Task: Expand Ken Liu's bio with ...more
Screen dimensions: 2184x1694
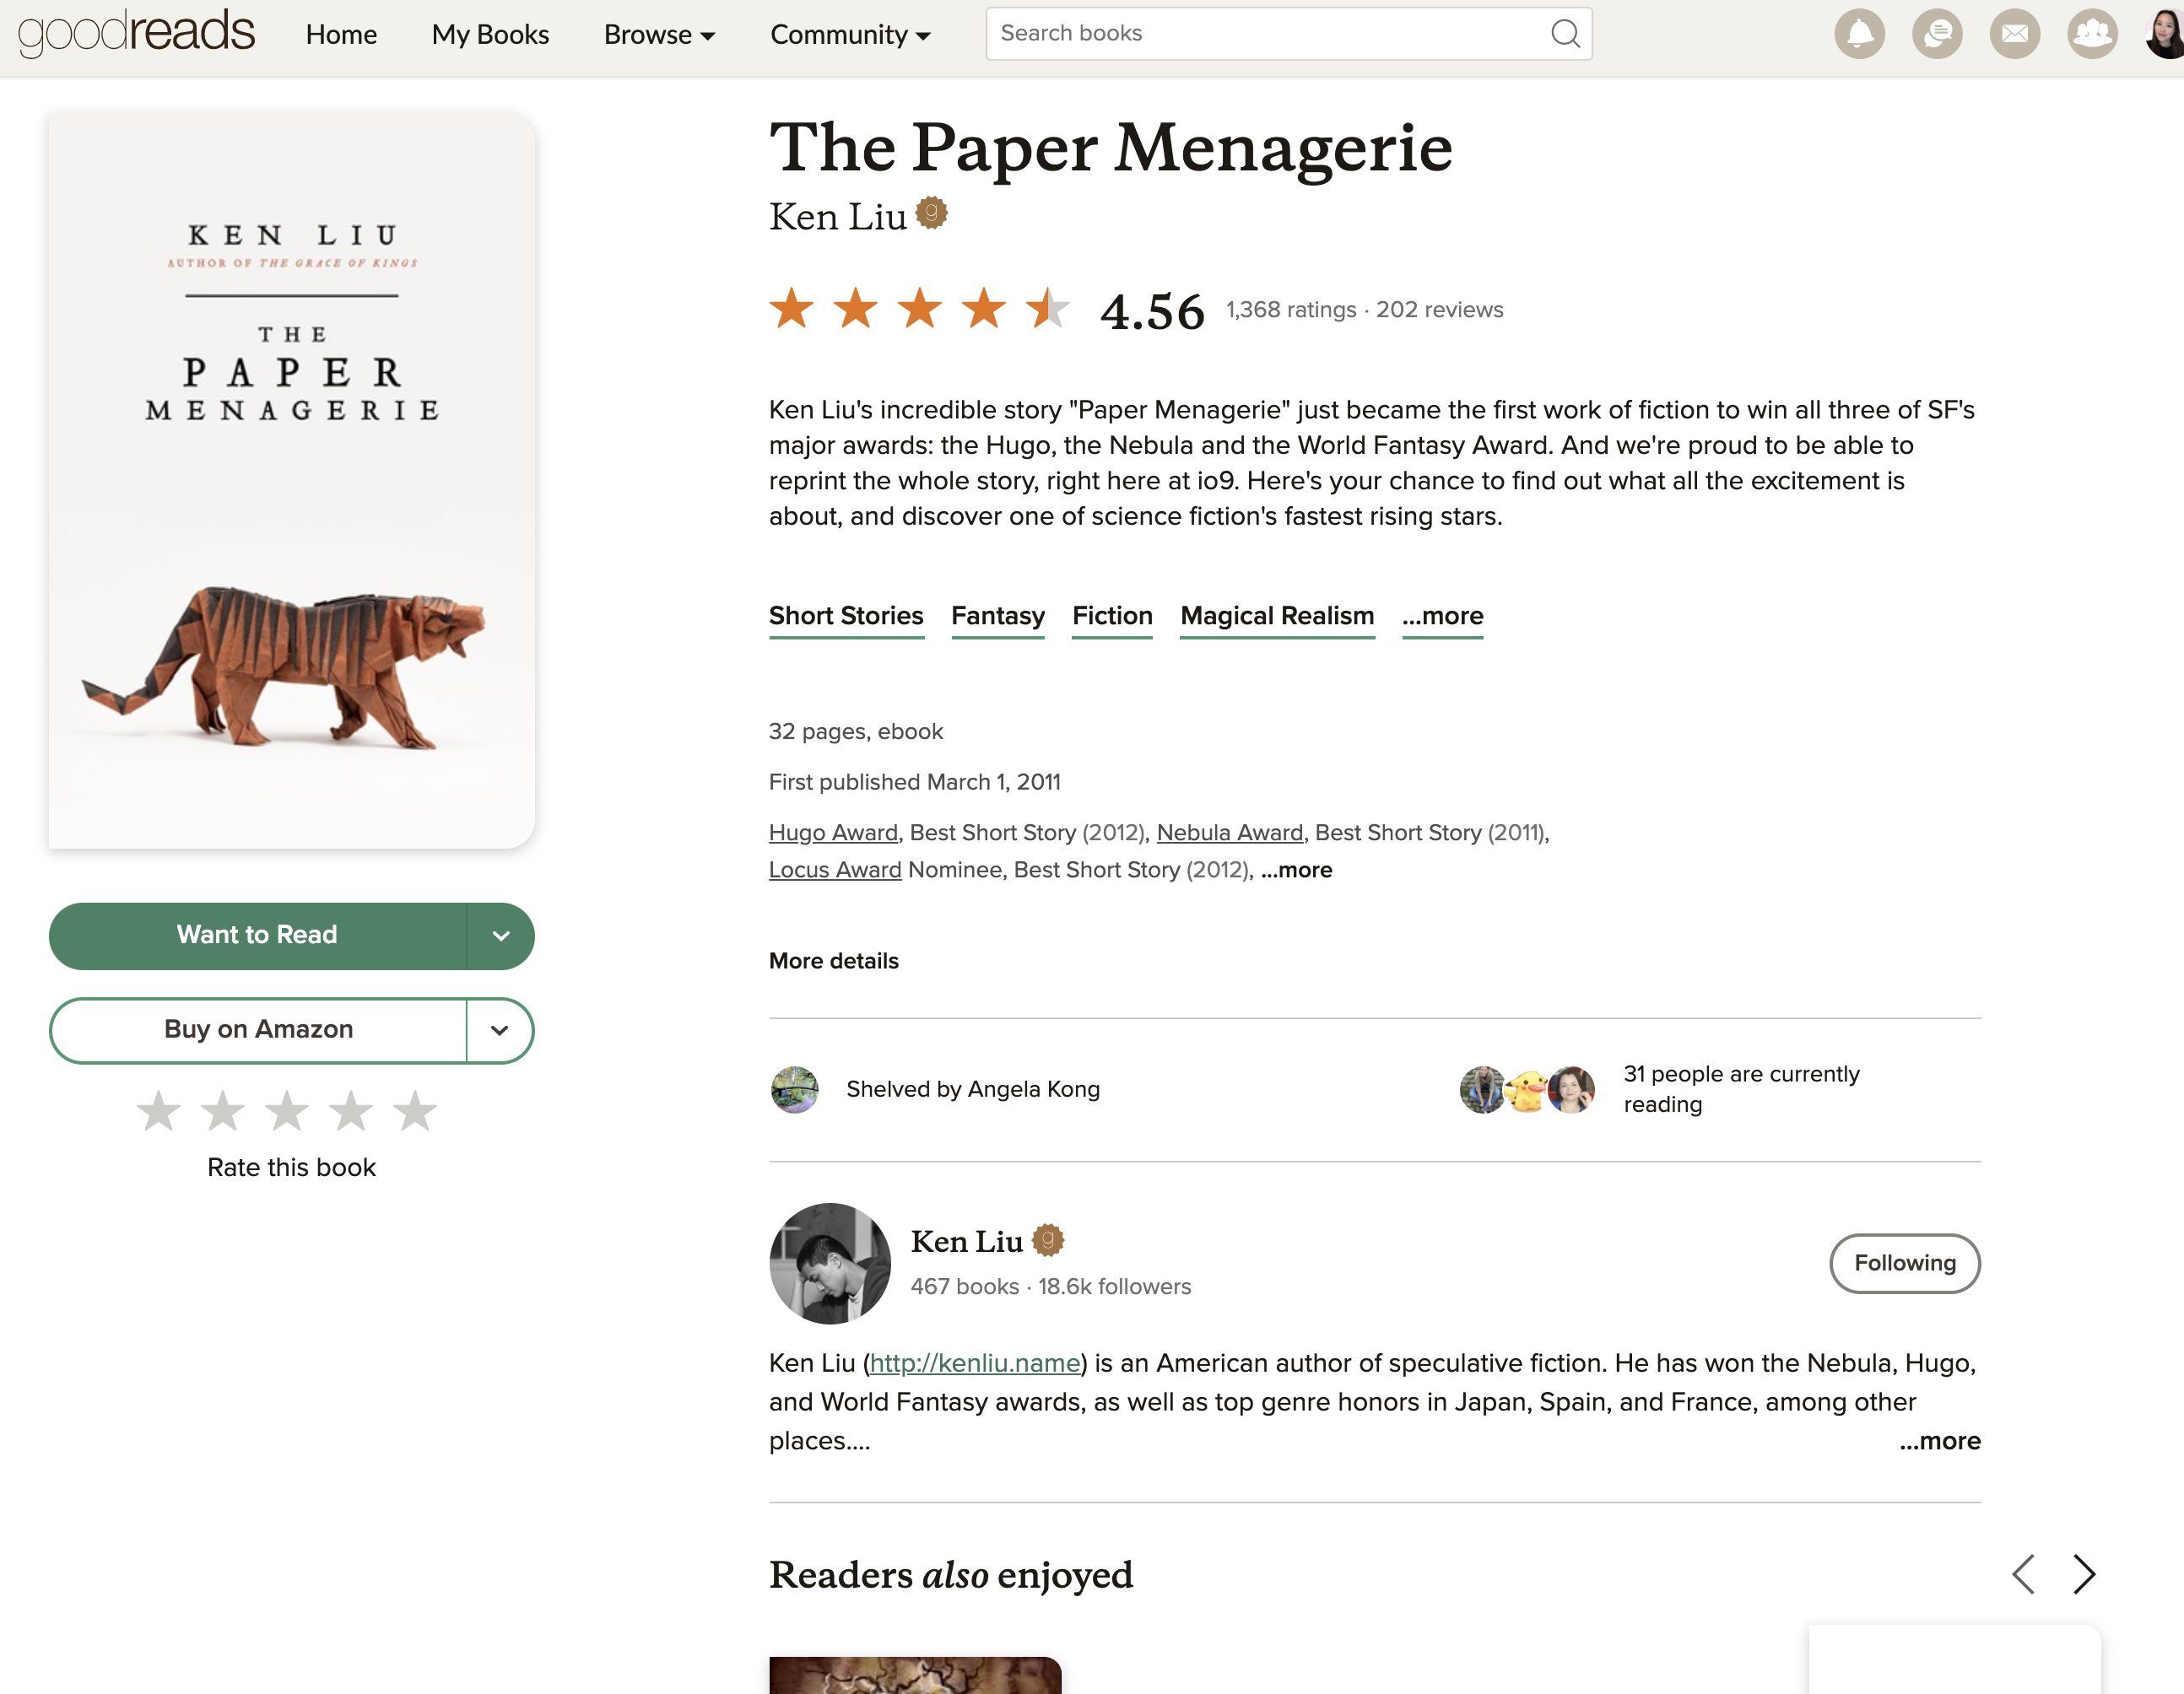Action: tap(1939, 1440)
